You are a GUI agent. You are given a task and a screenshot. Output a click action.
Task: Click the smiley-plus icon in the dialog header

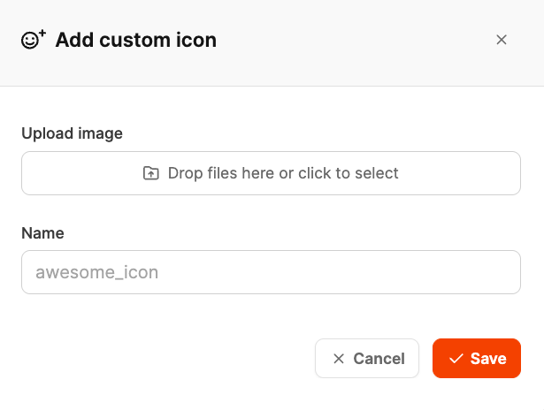34,40
